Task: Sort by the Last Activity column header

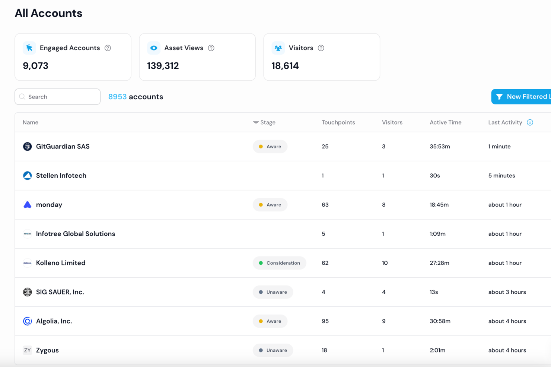Action: coord(505,122)
